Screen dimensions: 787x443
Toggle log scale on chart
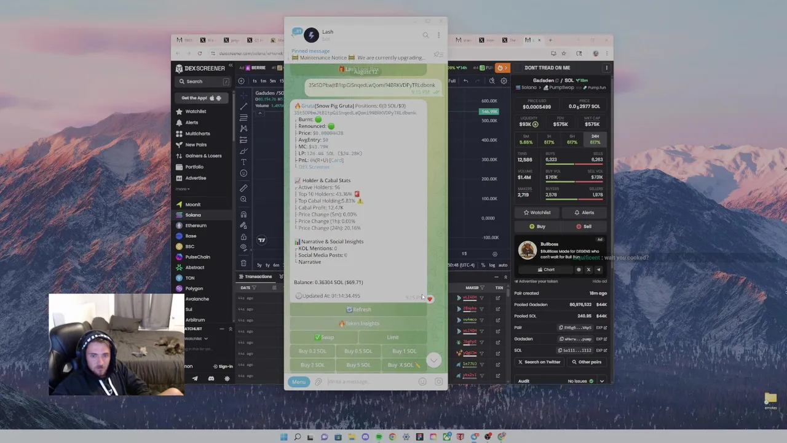[492, 265]
